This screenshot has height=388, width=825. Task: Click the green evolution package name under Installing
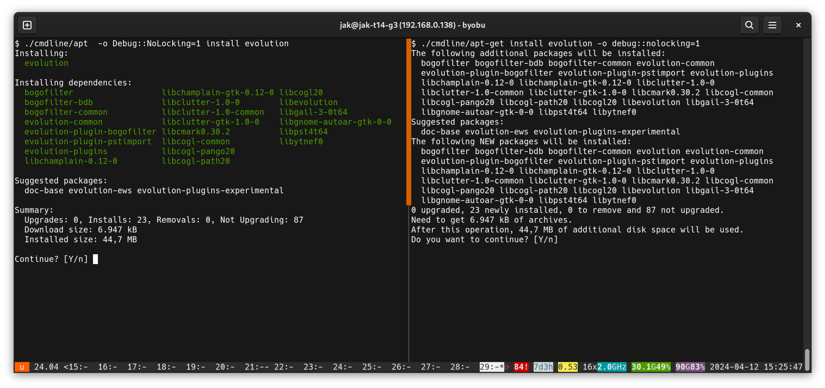(46, 63)
